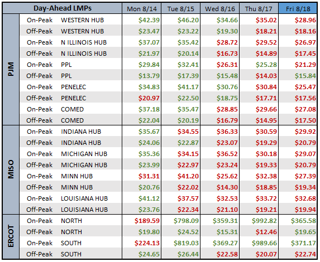Select the MISO region label cell
Screen dimensions: 320x262
coord(11,169)
